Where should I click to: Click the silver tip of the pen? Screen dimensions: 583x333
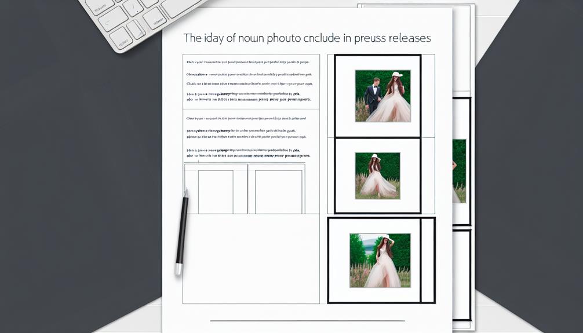pyautogui.click(x=178, y=269)
